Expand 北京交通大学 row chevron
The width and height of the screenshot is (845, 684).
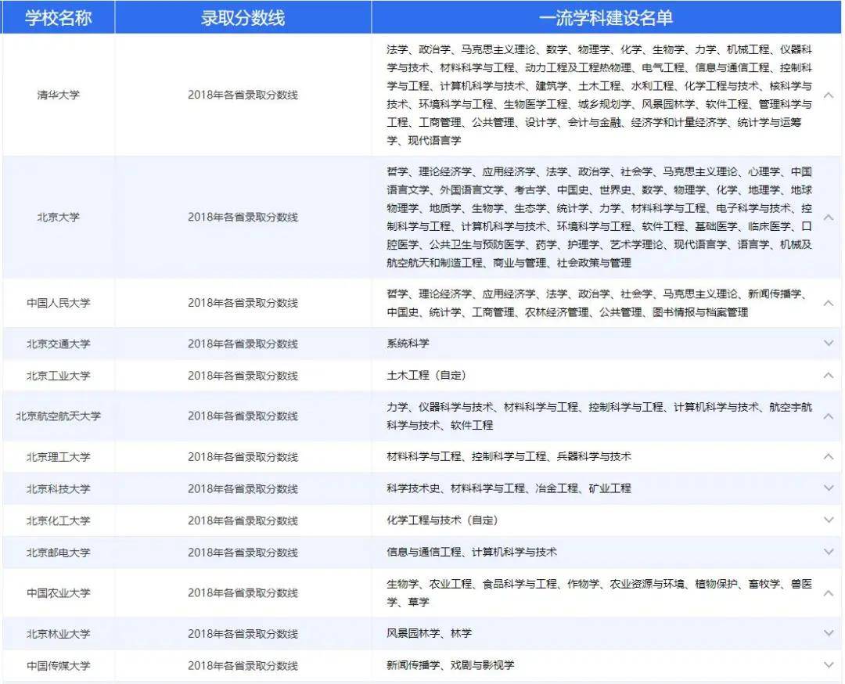coord(829,344)
